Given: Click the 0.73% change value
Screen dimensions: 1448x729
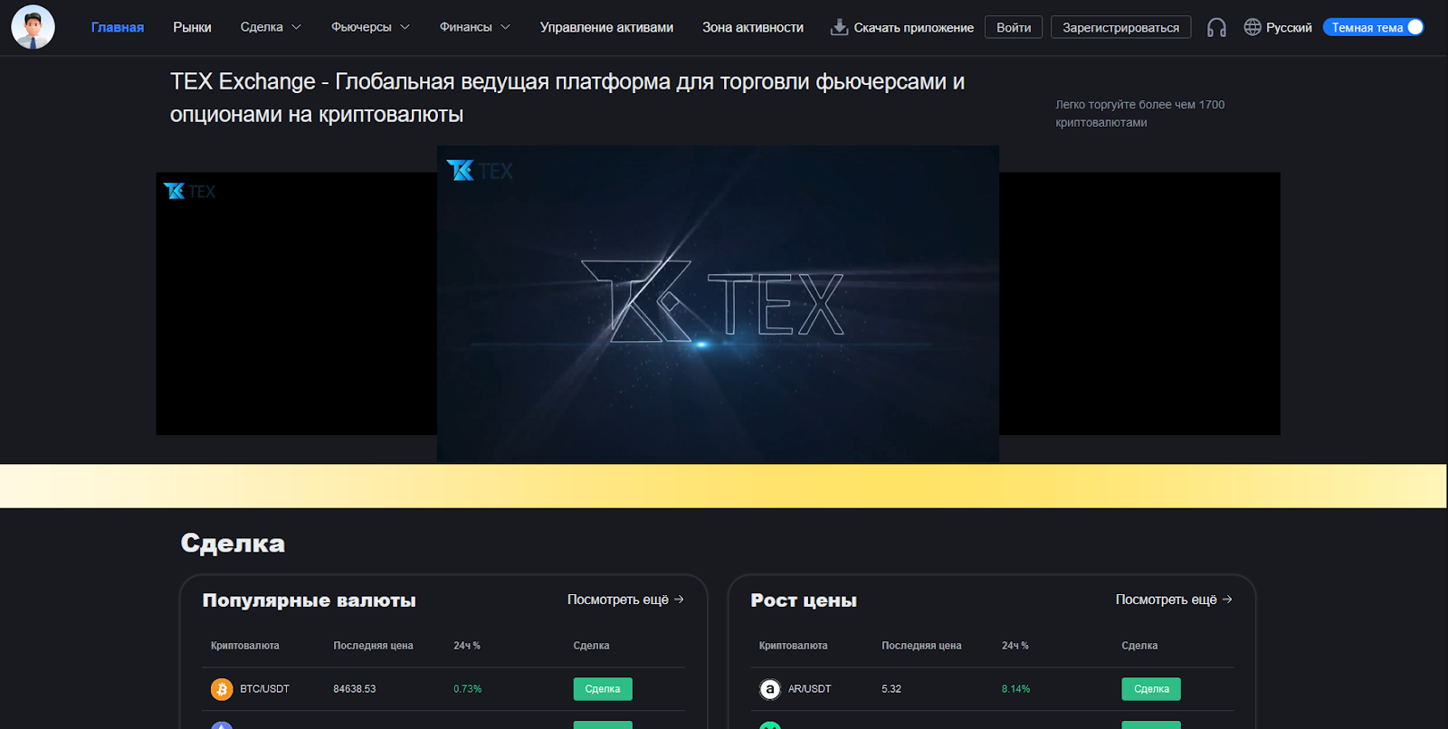Looking at the screenshot, I should pyautogui.click(x=467, y=689).
